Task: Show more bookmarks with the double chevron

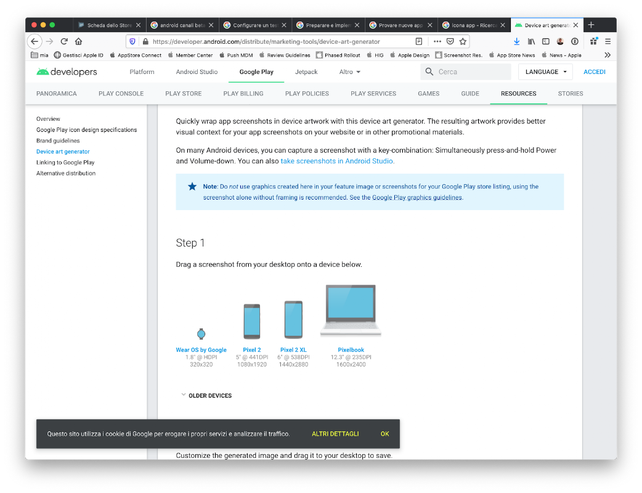Action: click(607, 55)
